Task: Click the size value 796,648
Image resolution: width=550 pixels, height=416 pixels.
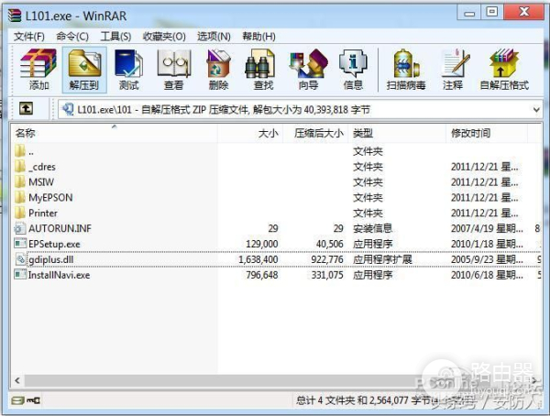Action: pos(262,275)
